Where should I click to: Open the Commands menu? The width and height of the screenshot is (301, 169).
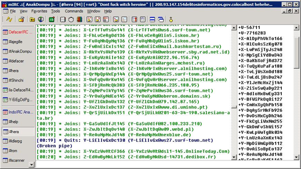coord(74,11)
